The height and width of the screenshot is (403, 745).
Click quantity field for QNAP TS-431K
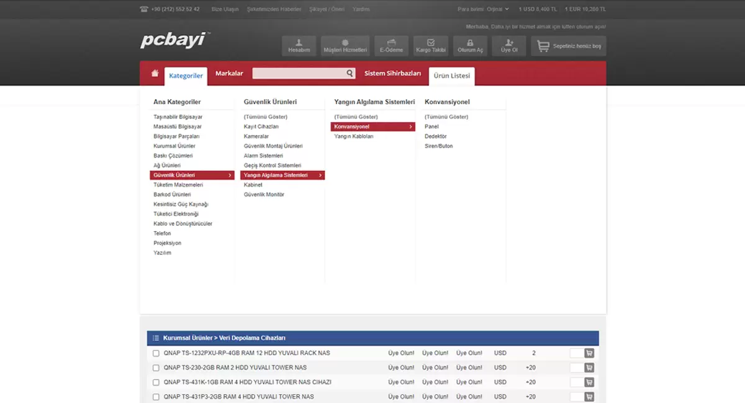[x=576, y=382]
